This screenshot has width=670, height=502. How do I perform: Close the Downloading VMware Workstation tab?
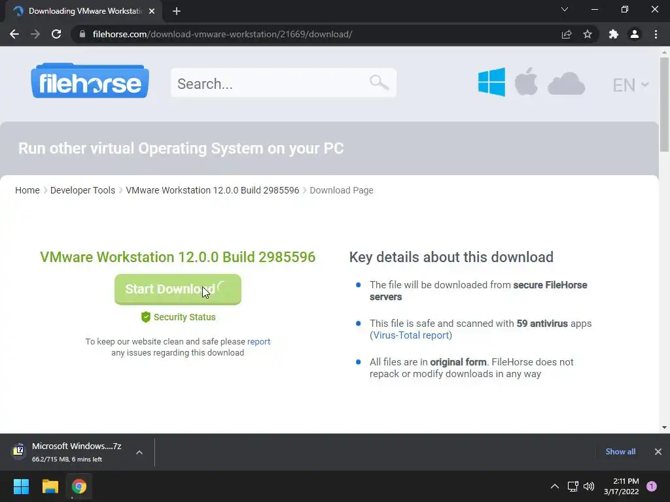152,11
